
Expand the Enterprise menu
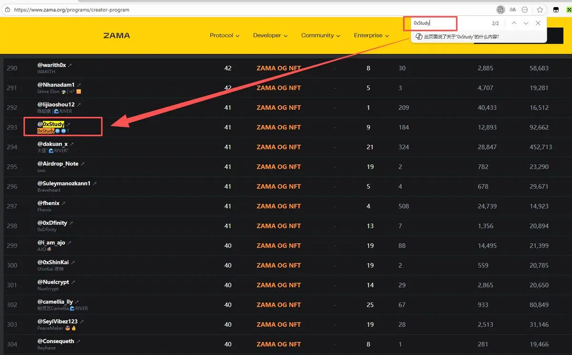click(x=371, y=35)
